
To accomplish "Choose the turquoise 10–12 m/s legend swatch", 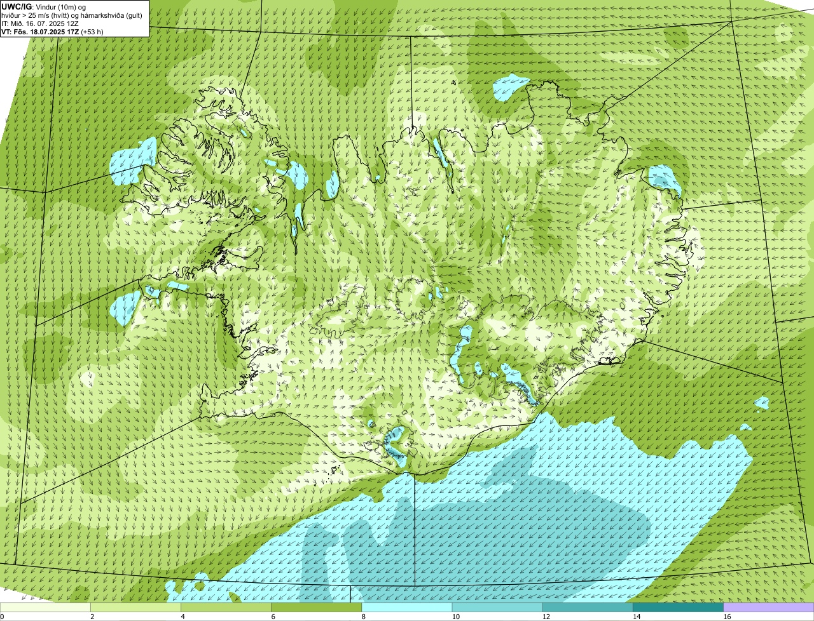I will click(497, 607).
